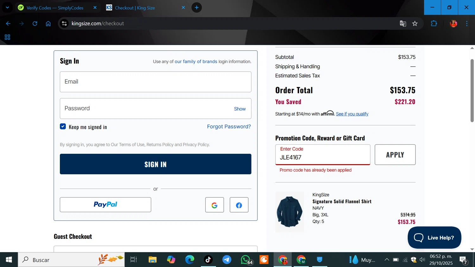Uncheck Keep me signed in
This screenshot has height=267, width=475.
[x=63, y=127]
